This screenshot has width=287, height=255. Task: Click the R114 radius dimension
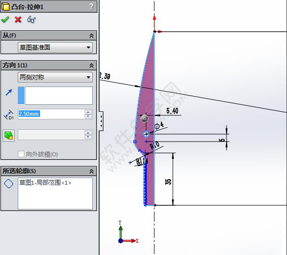pos(142,161)
